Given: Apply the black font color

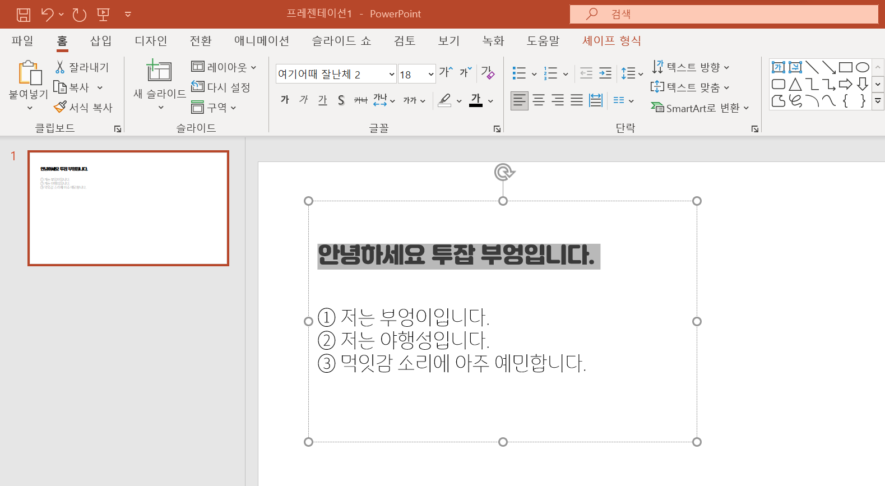Looking at the screenshot, I should pyautogui.click(x=476, y=100).
